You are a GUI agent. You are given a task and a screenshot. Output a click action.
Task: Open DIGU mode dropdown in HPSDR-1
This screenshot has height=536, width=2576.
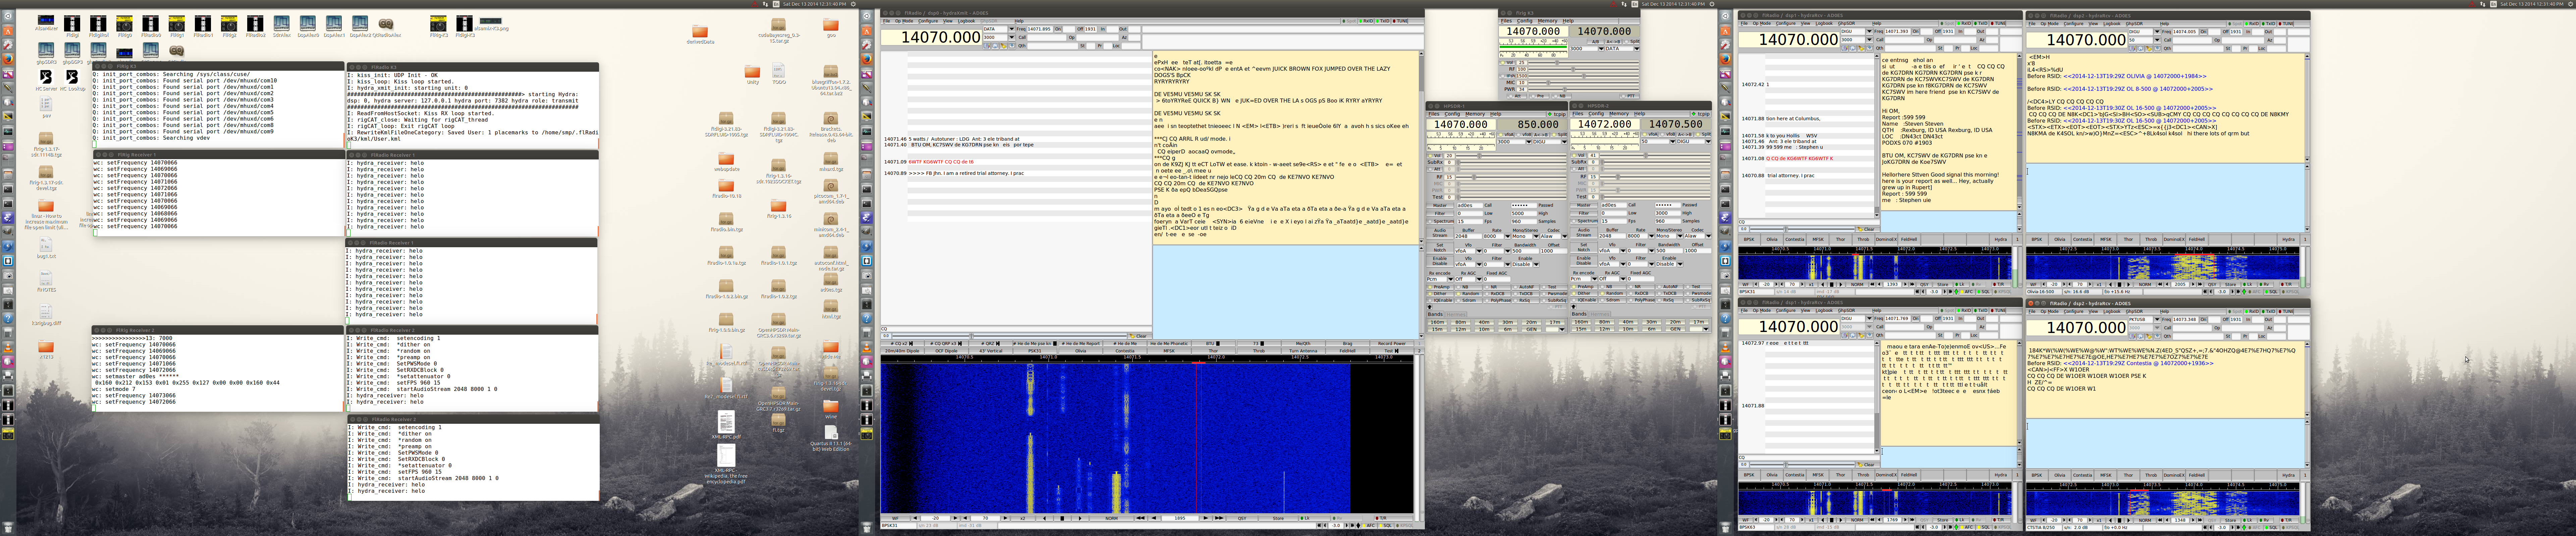coord(1565,142)
